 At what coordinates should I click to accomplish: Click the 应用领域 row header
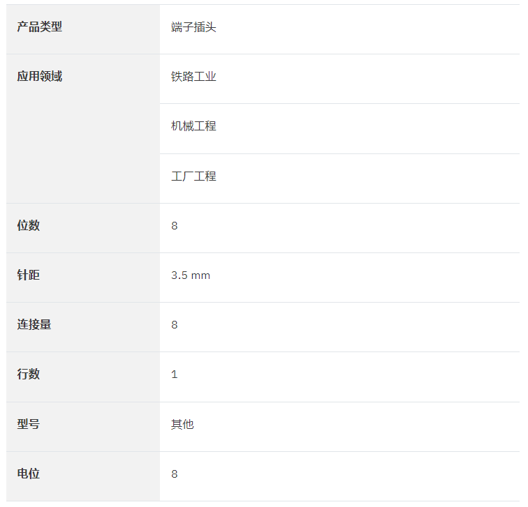(x=40, y=76)
